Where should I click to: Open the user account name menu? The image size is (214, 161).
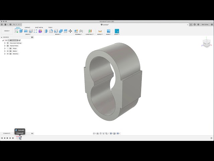tap(205, 24)
